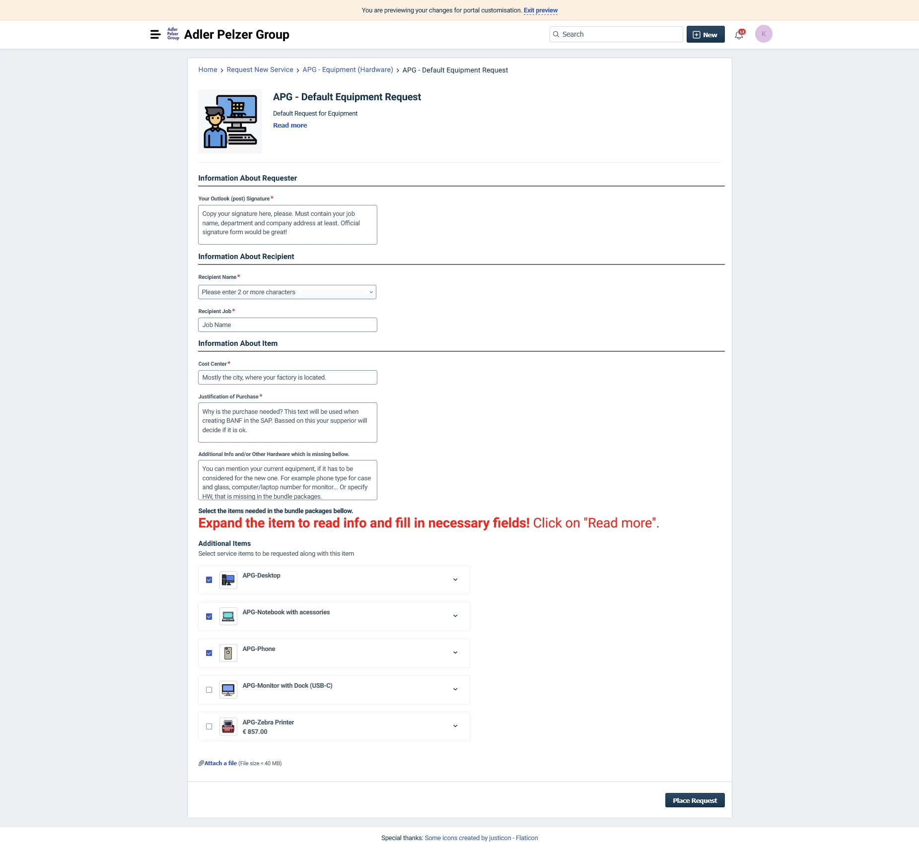Screen dimensions: 919x851
Task: Click the APG-Notebook with acessories label
Action: point(286,612)
